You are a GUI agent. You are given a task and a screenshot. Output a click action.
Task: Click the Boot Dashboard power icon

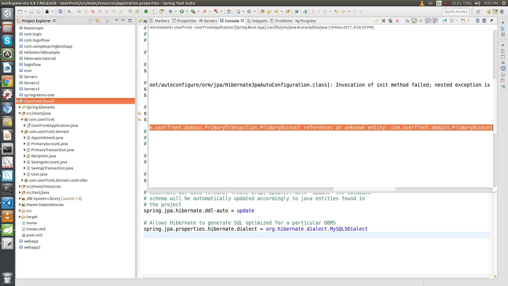tap(146, 11)
